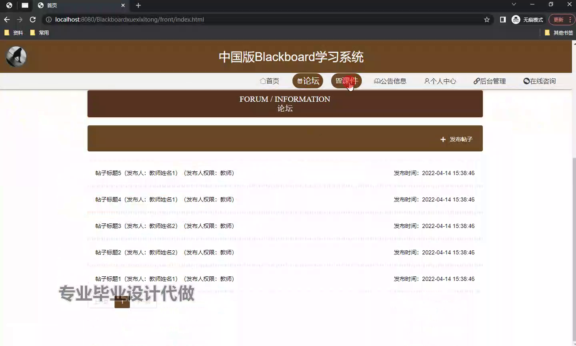
Task: Open the 论坛 navigation item
Action: click(x=308, y=81)
